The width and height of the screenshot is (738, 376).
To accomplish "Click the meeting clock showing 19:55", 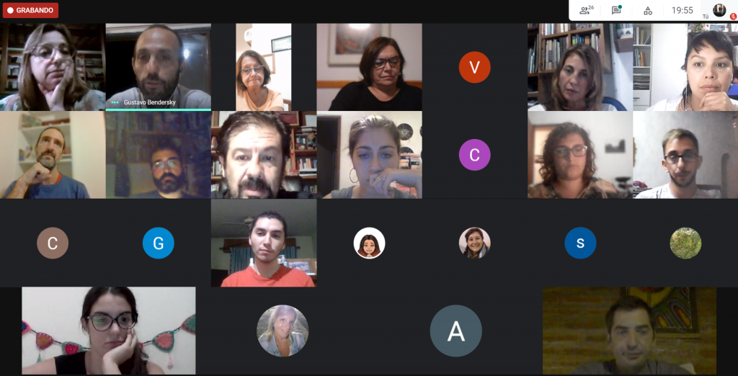I will tap(682, 10).
